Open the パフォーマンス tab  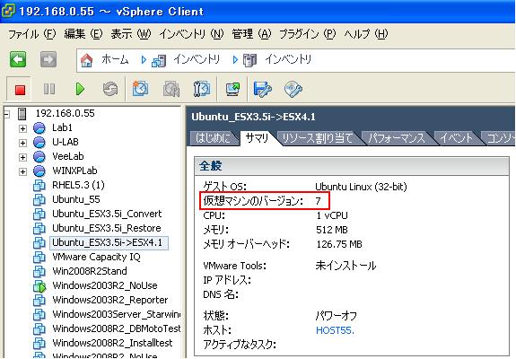[397, 138]
